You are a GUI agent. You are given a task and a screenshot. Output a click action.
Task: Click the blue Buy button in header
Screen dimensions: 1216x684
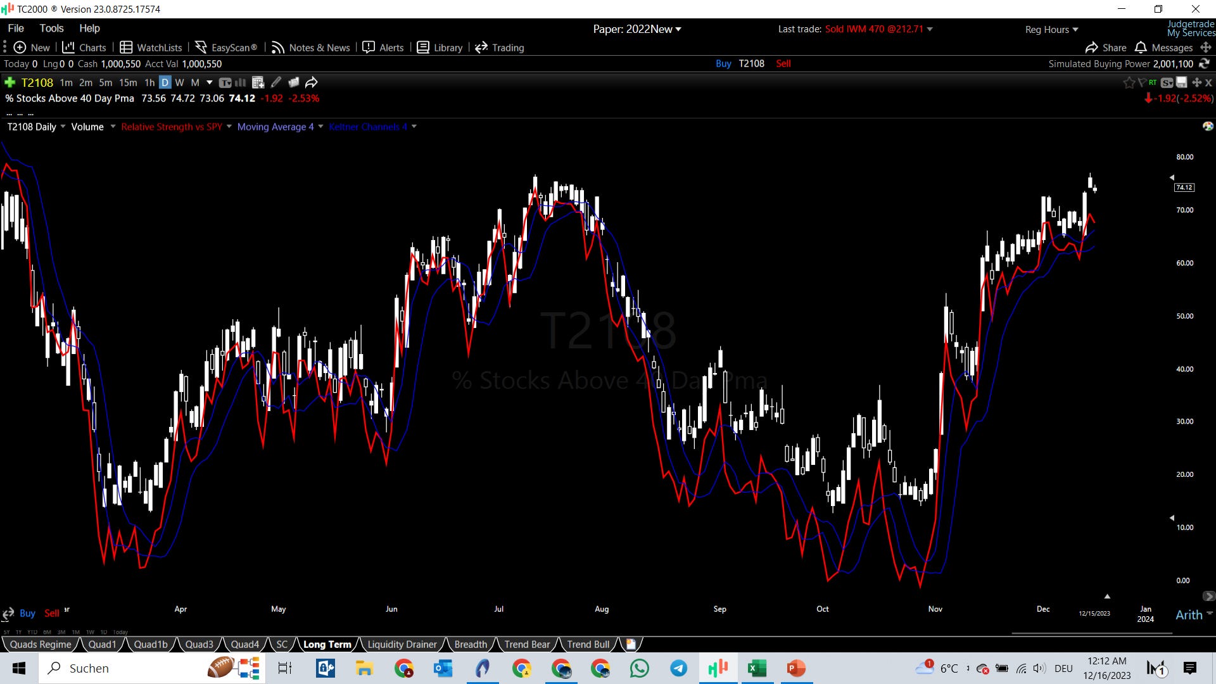point(723,63)
